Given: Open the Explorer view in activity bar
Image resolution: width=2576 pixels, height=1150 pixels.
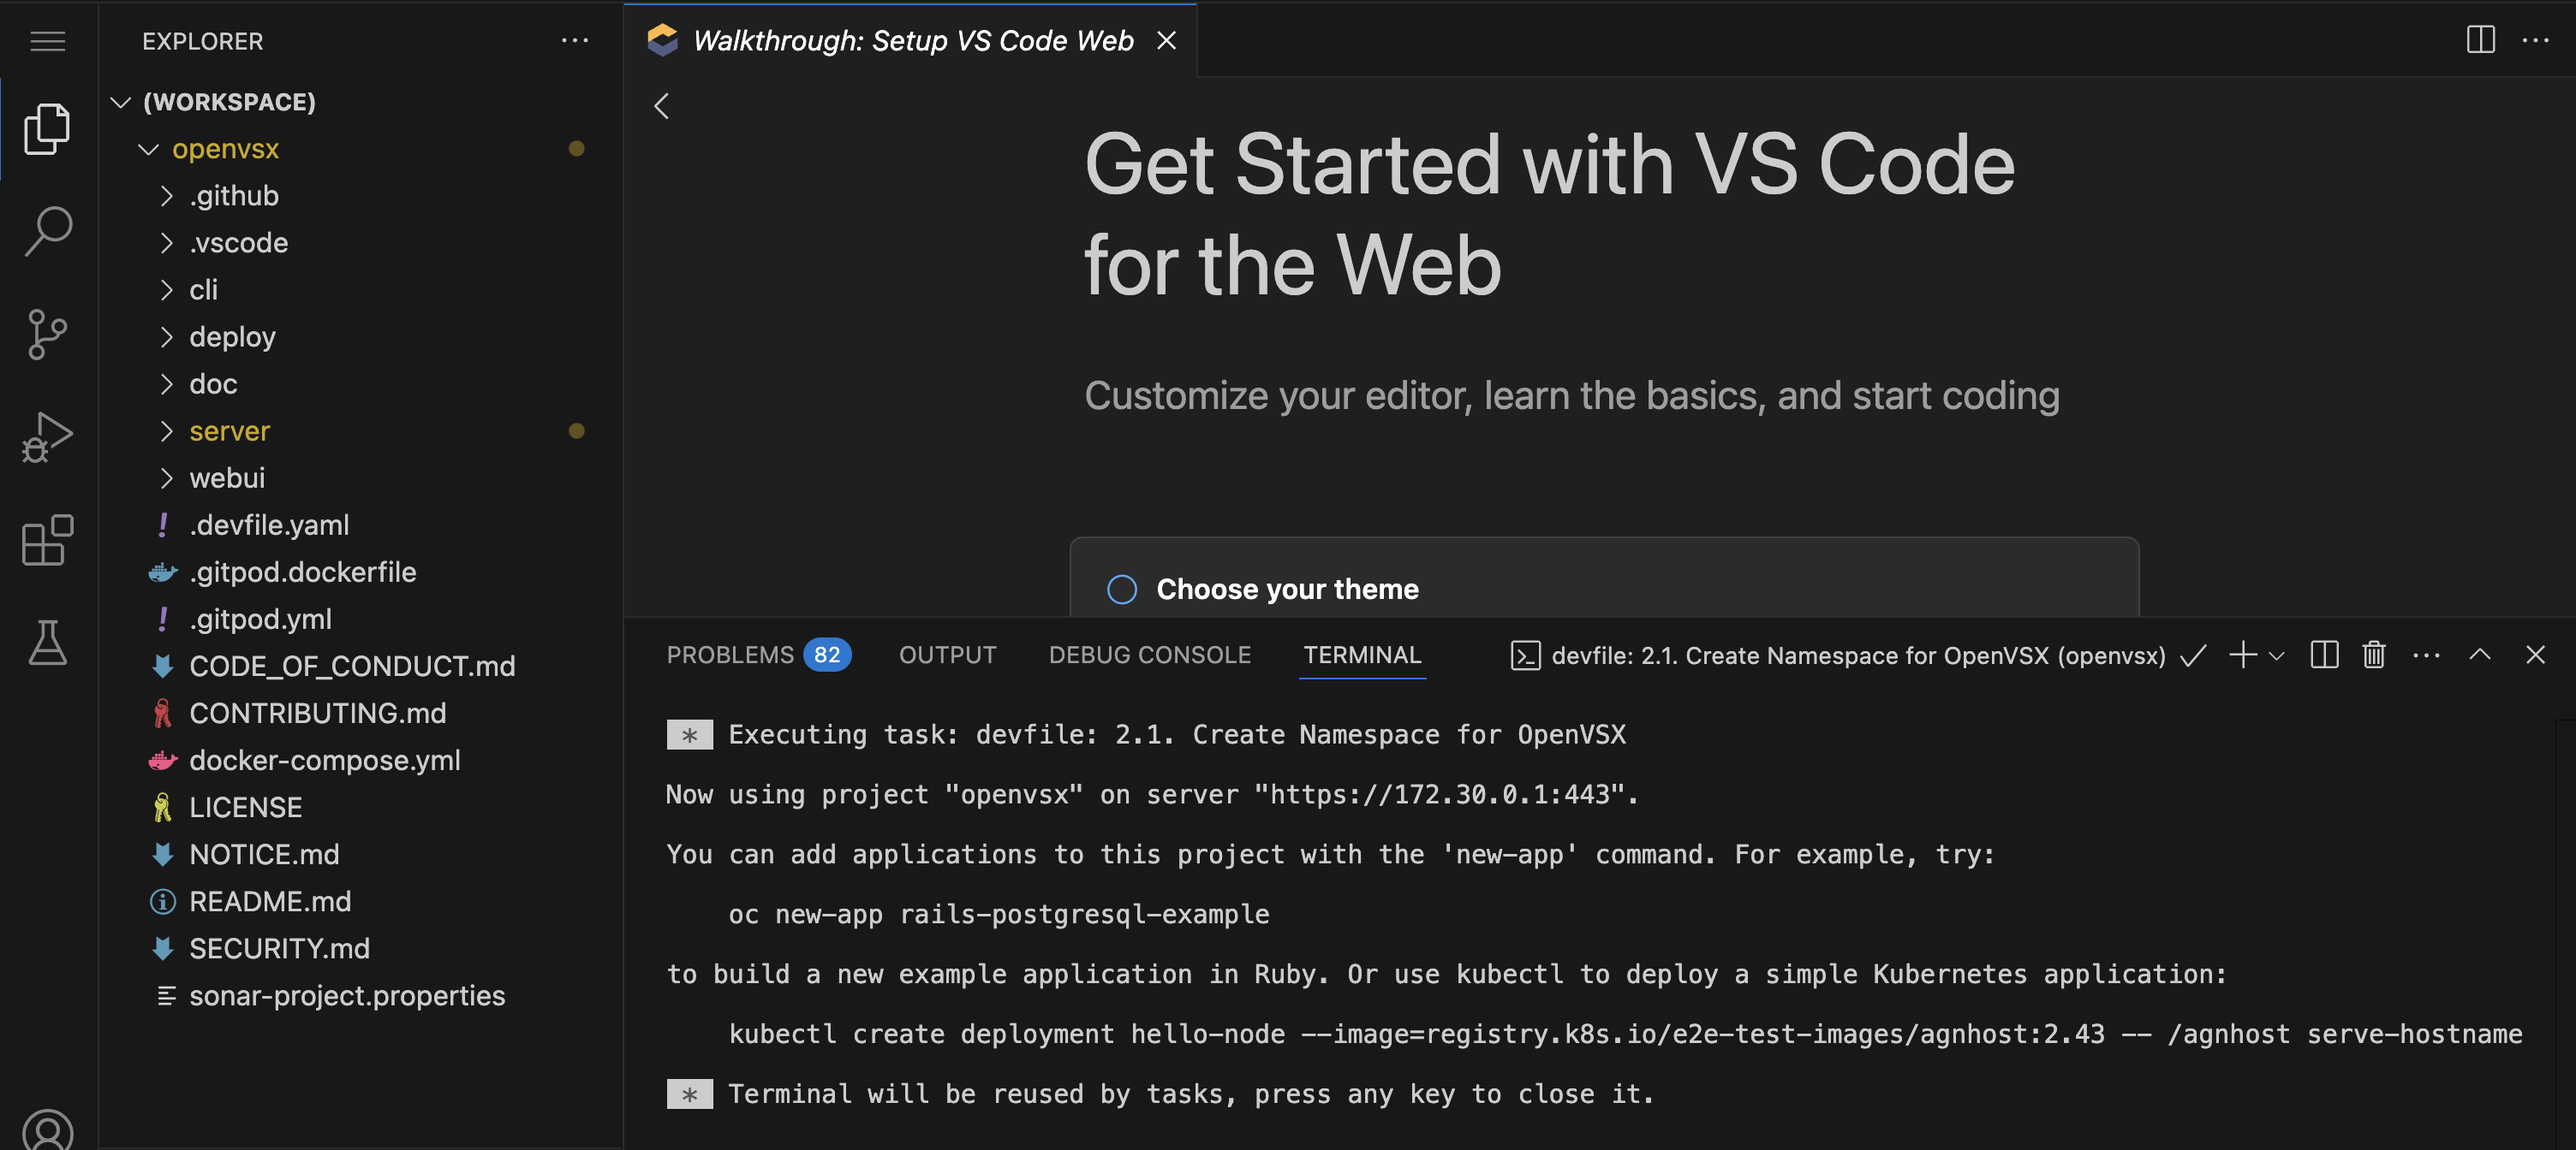Looking at the screenshot, I should pyautogui.click(x=47, y=129).
